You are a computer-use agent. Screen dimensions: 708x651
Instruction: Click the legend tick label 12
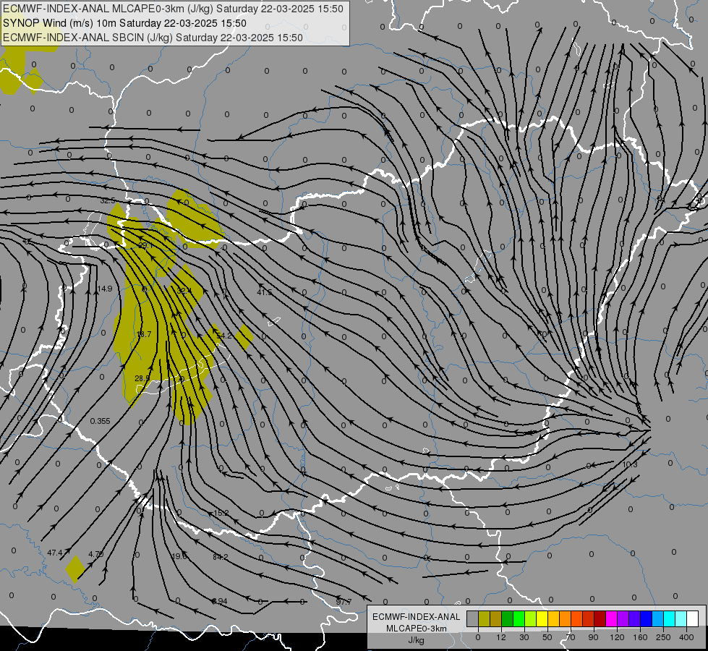(x=501, y=637)
